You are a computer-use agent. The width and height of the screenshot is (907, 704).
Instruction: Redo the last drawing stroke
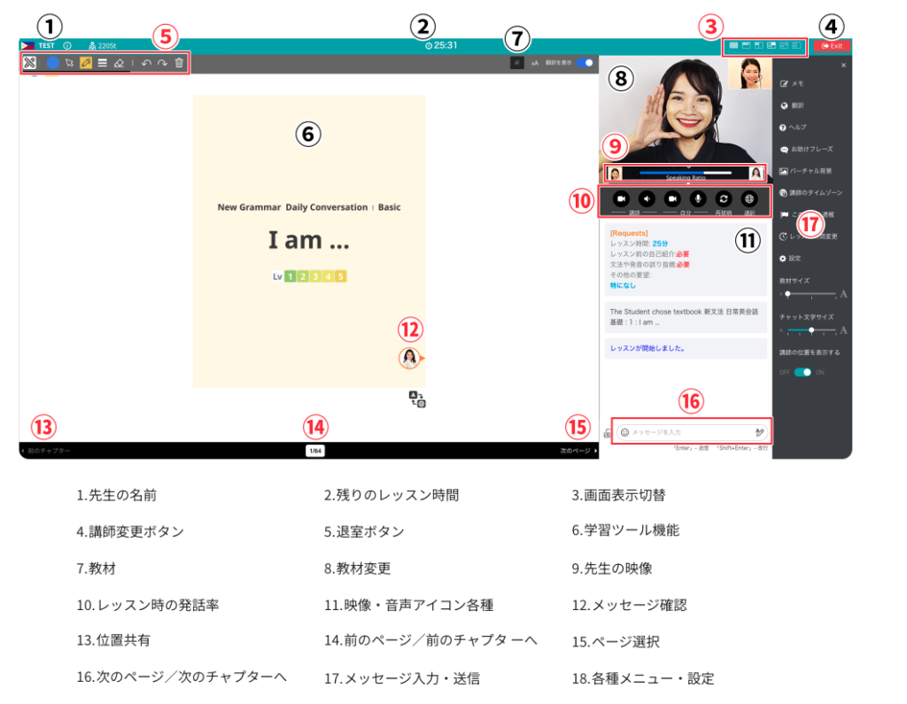pyautogui.click(x=163, y=63)
